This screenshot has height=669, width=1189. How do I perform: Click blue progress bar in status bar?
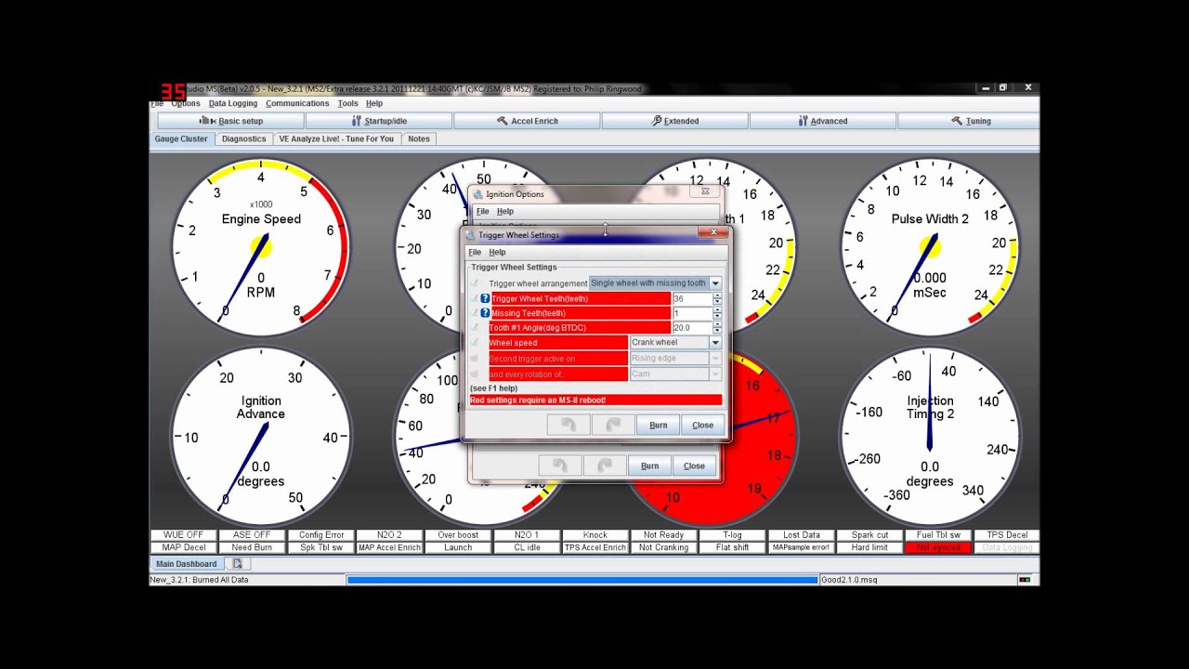pos(582,580)
